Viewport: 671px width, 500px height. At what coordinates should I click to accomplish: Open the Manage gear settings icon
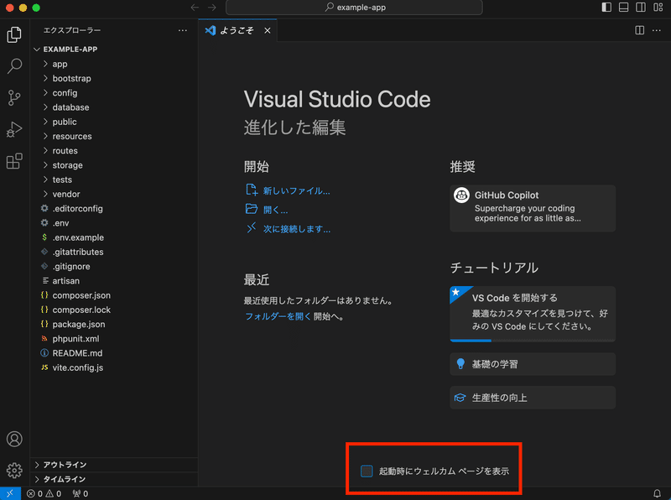tap(14, 471)
